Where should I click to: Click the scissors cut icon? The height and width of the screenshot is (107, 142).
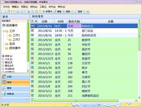pos(29,11)
